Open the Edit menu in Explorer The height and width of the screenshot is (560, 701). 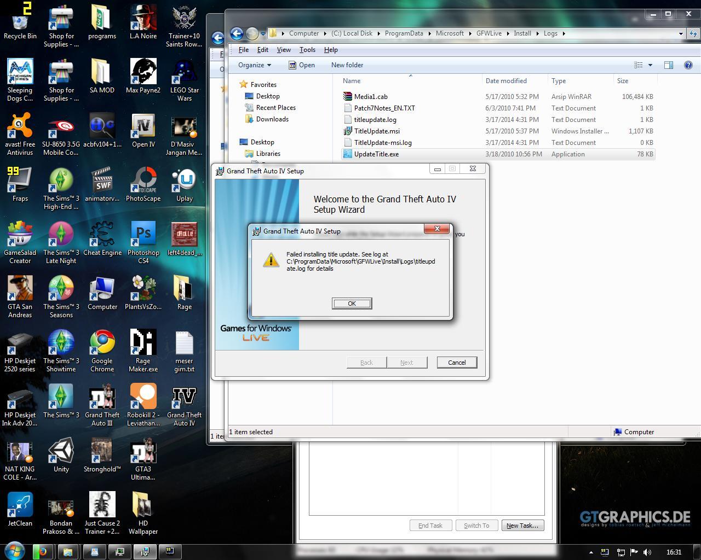point(263,49)
